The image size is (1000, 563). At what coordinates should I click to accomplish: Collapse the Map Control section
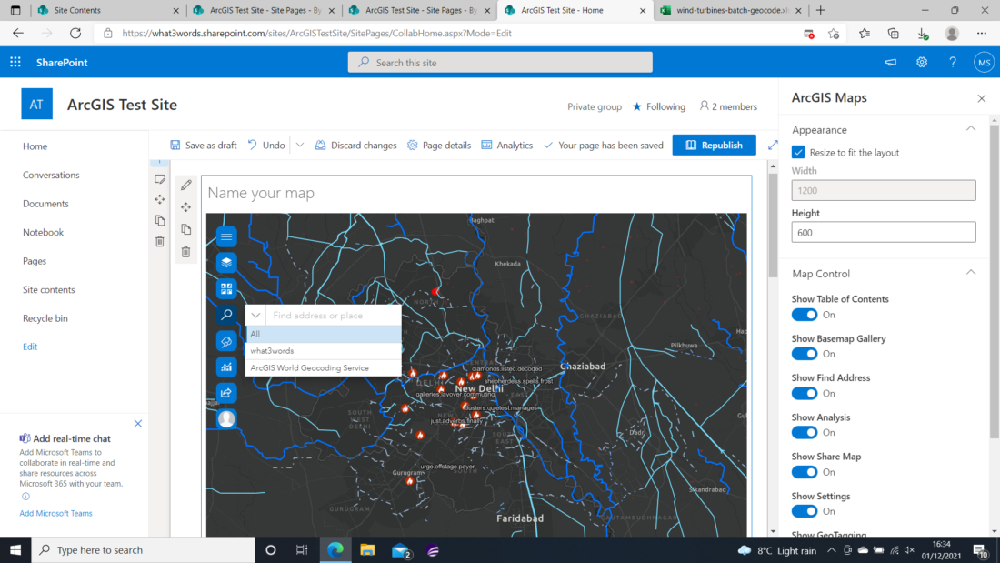pyautogui.click(x=971, y=273)
